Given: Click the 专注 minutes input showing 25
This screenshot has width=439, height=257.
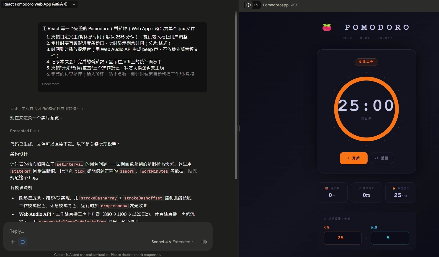Looking at the screenshot, I should point(343,238).
